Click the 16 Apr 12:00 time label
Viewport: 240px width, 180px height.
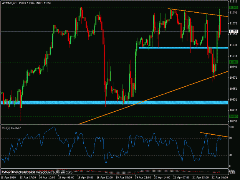(x=104, y=178)
